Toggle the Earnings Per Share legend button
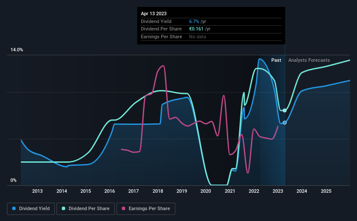357x221 pixels. pyautogui.click(x=146, y=209)
